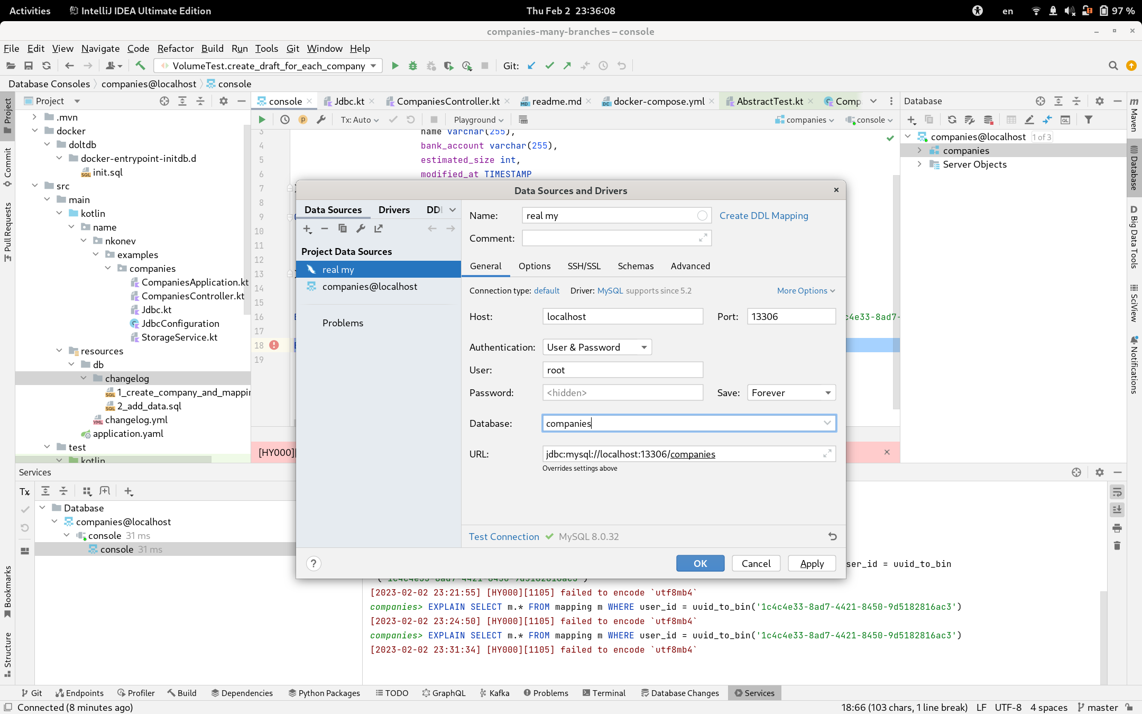Click the add data source plus icon in dialog
Viewport: 1142px width, 714px height.
(x=307, y=228)
